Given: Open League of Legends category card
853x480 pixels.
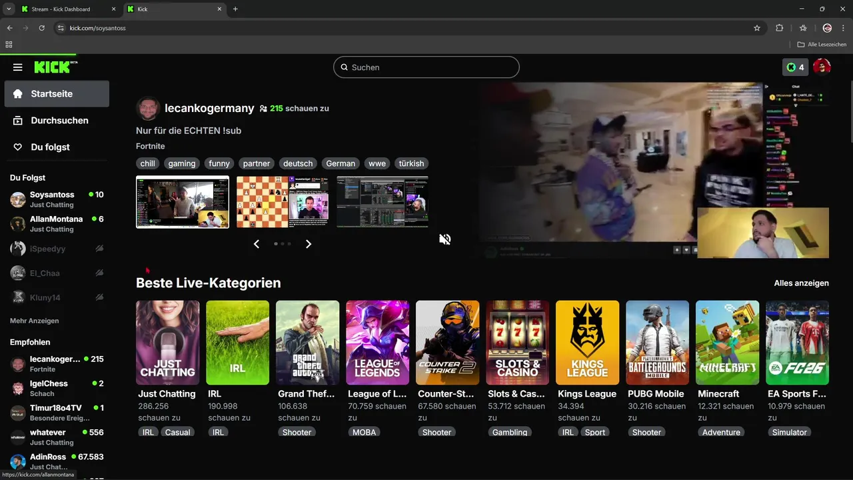Looking at the screenshot, I should coord(377,343).
